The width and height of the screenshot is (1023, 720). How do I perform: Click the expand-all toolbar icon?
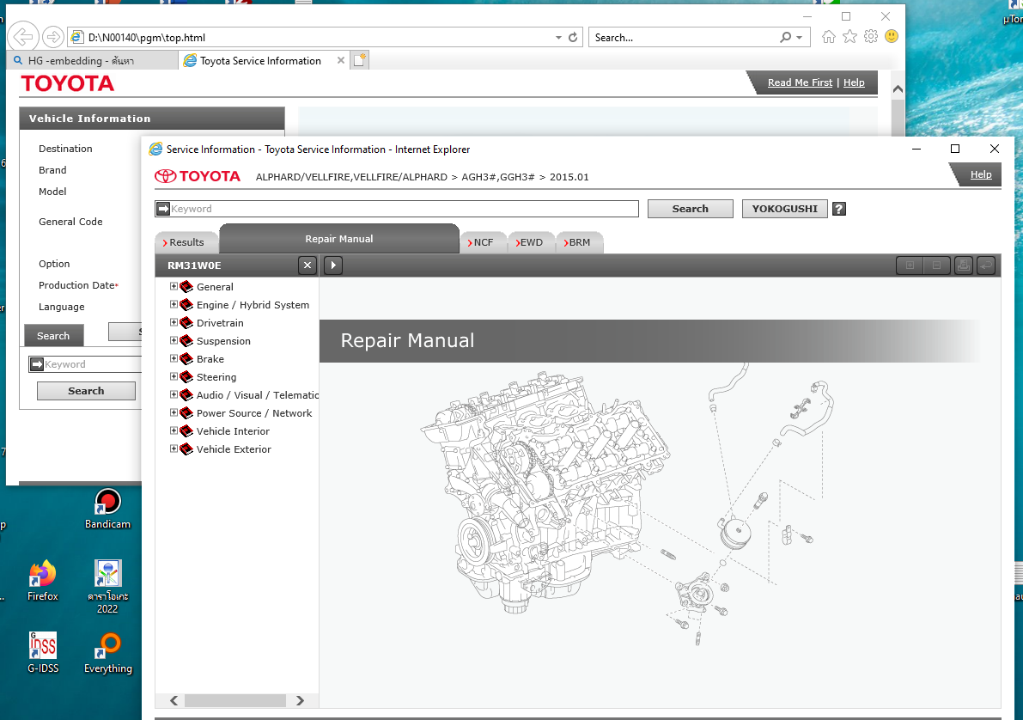pyautogui.click(x=910, y=265)
